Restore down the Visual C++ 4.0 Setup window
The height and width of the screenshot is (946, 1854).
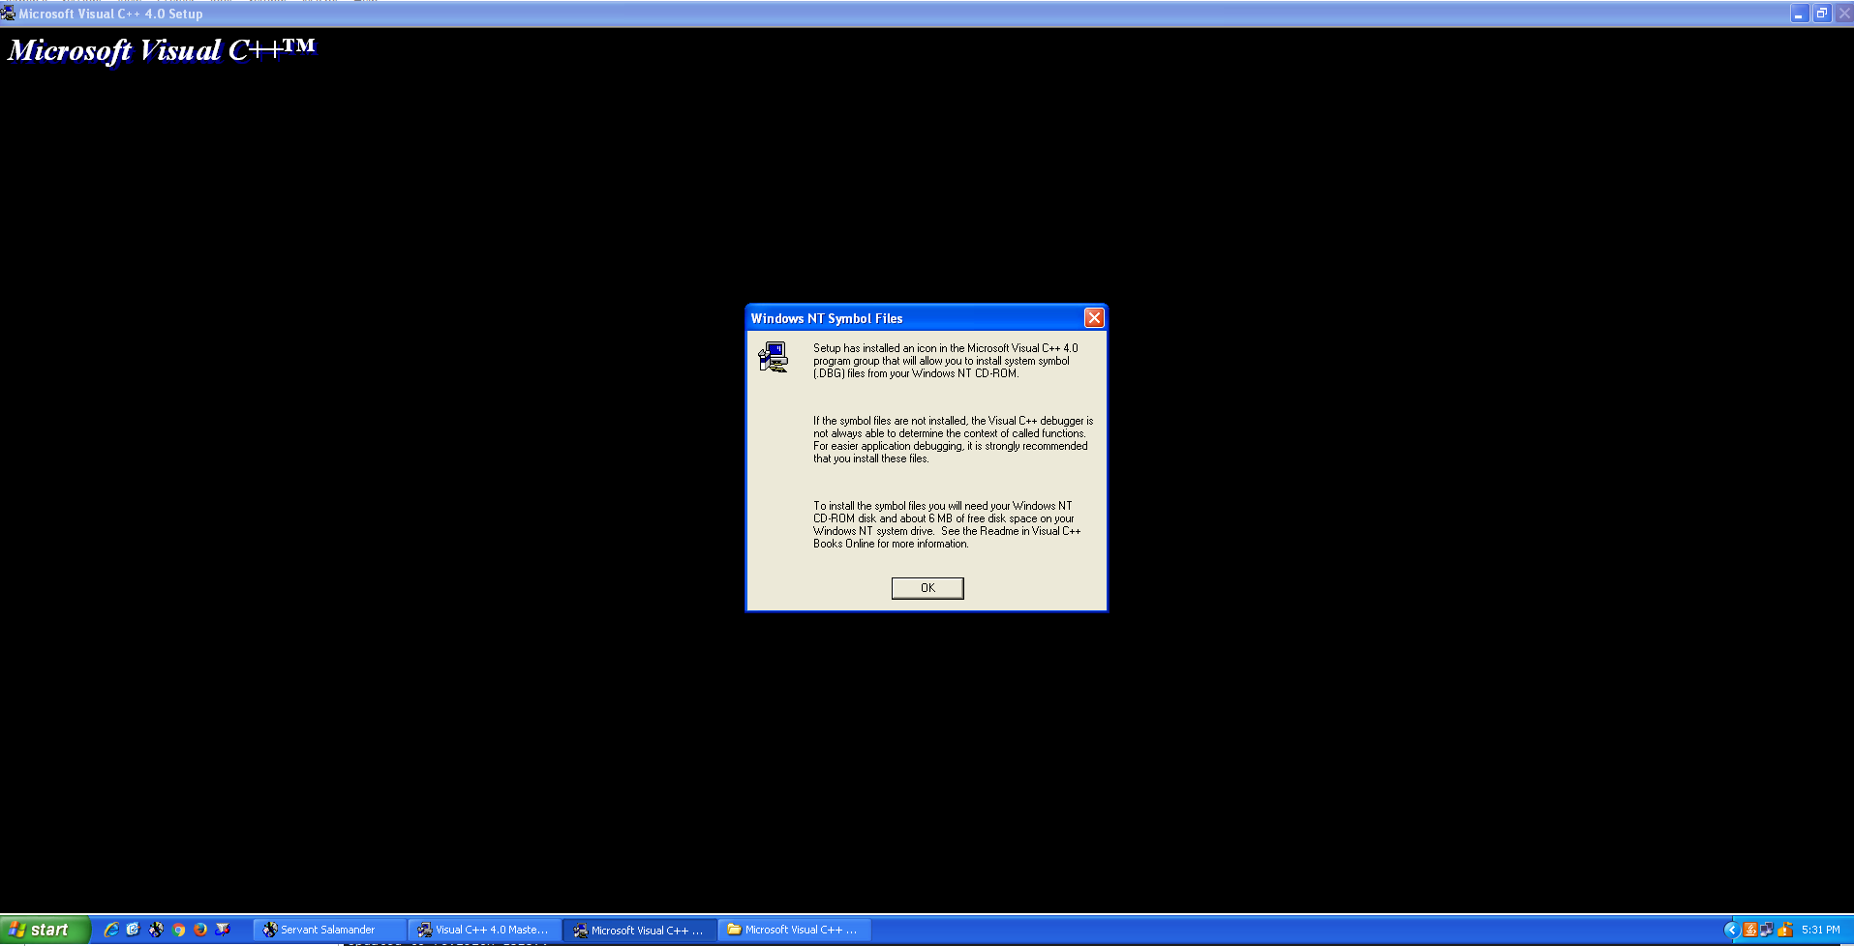coord(1821,14)
